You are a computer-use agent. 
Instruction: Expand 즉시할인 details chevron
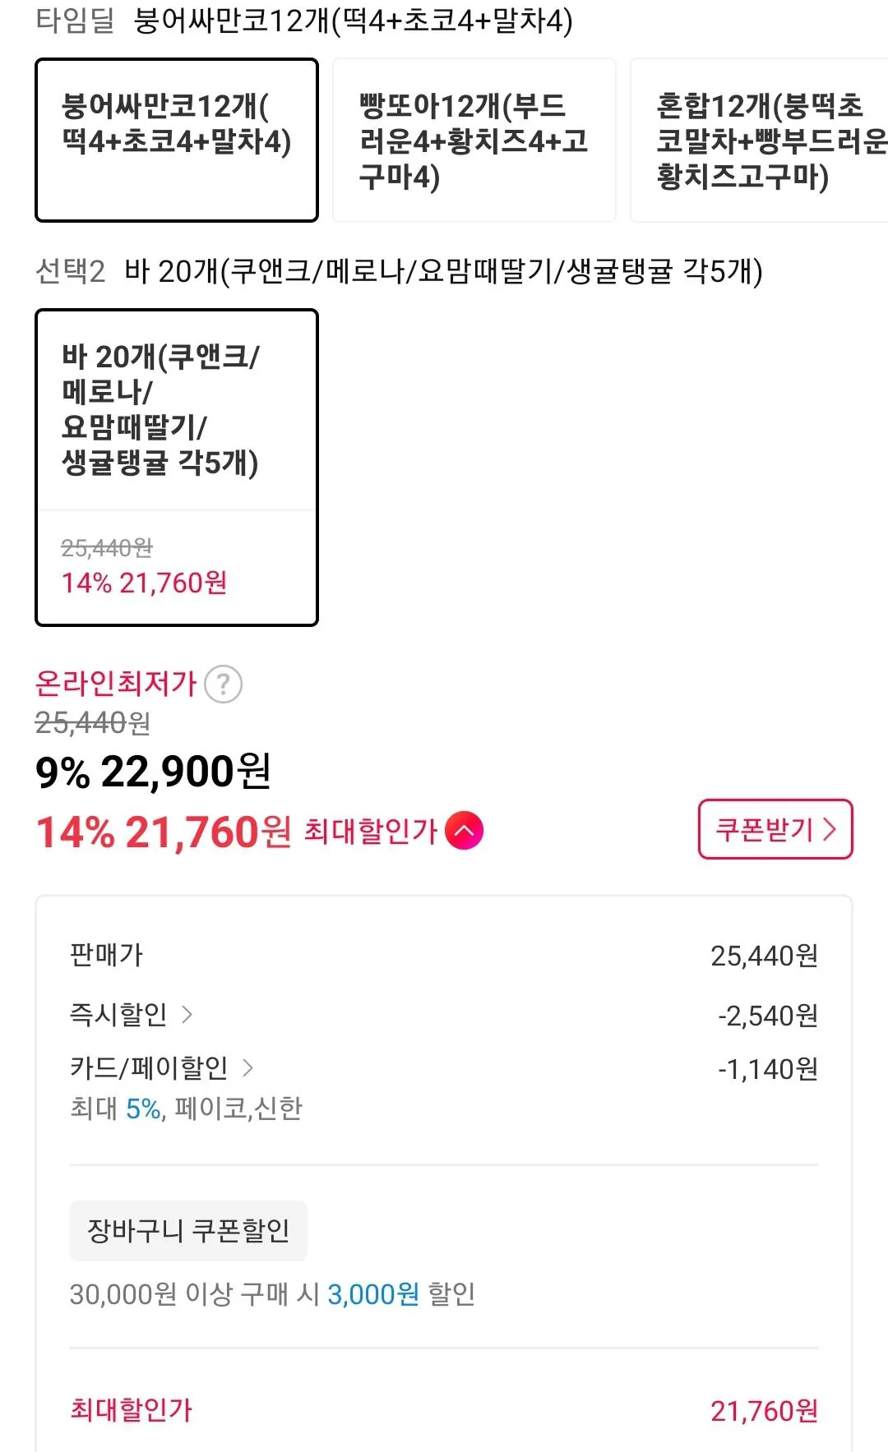(187, 1015)
